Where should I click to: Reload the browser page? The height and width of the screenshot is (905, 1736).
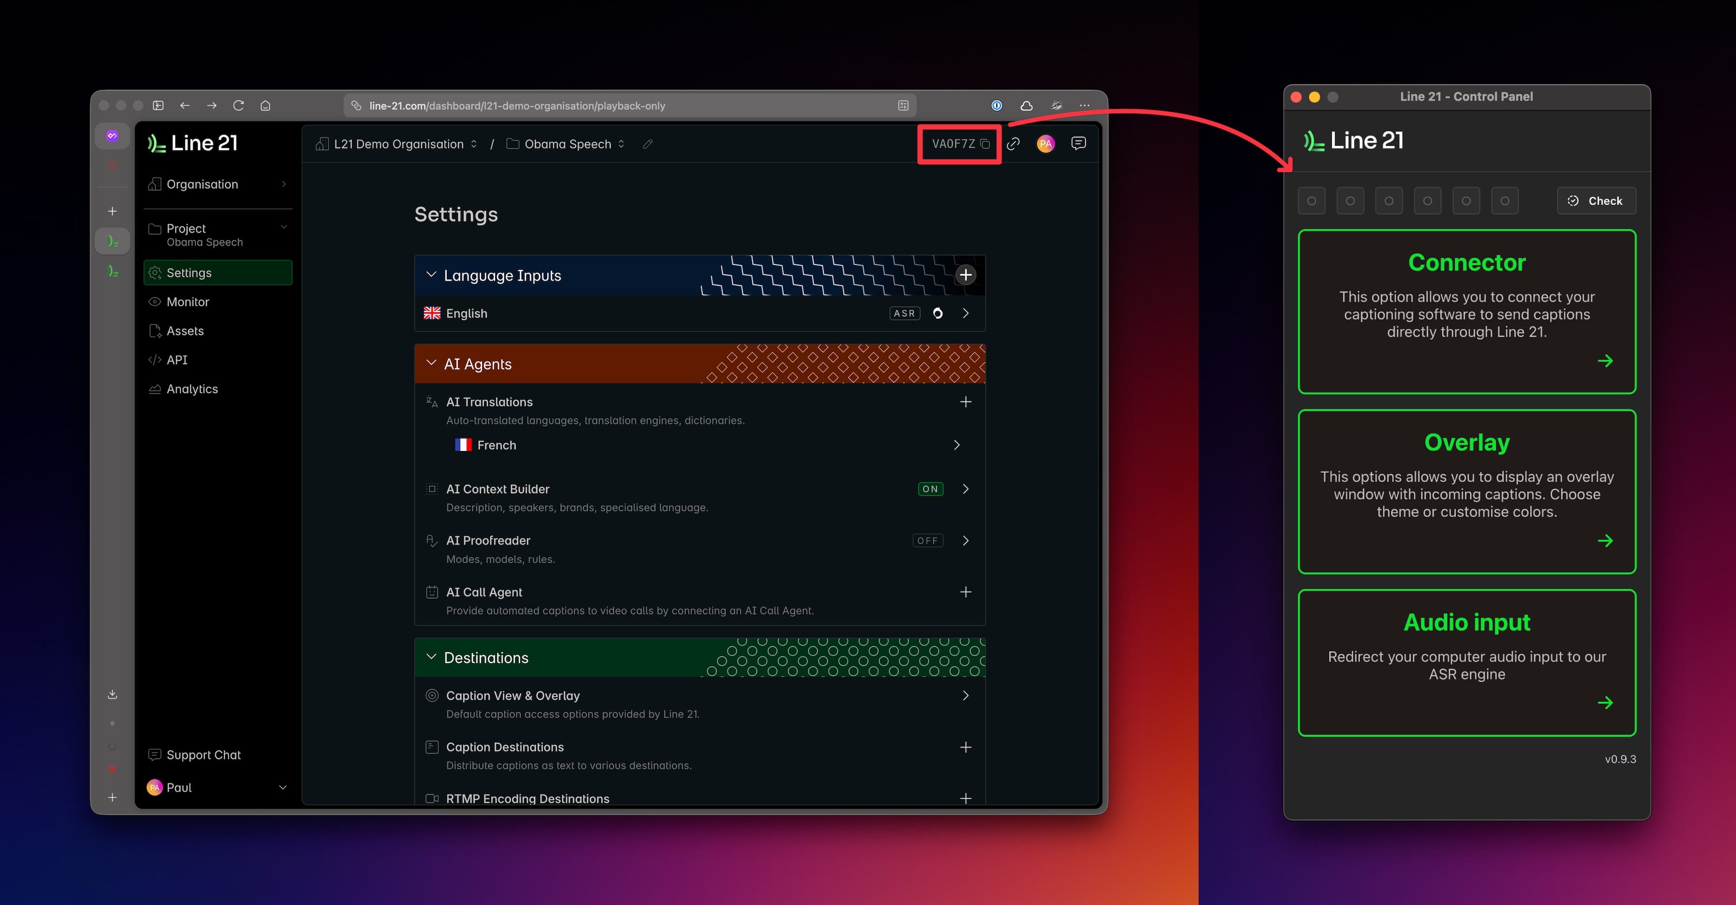pyautogui.click(x=239, y=106)
